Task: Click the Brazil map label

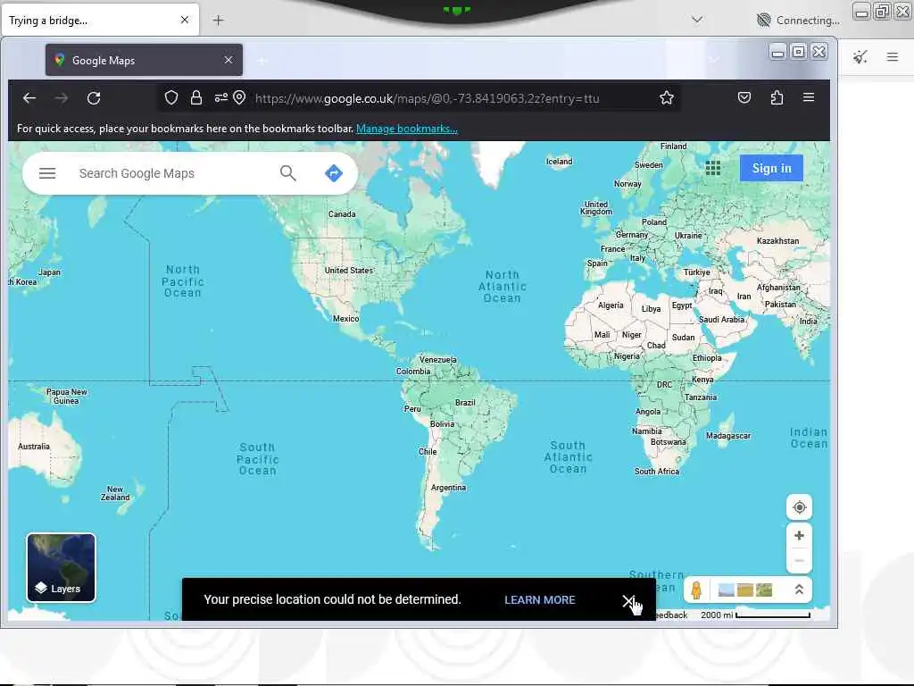Action: 465,403
